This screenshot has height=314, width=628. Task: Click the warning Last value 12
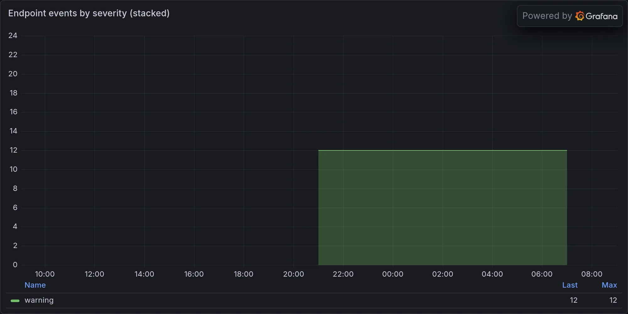point(574,300)
